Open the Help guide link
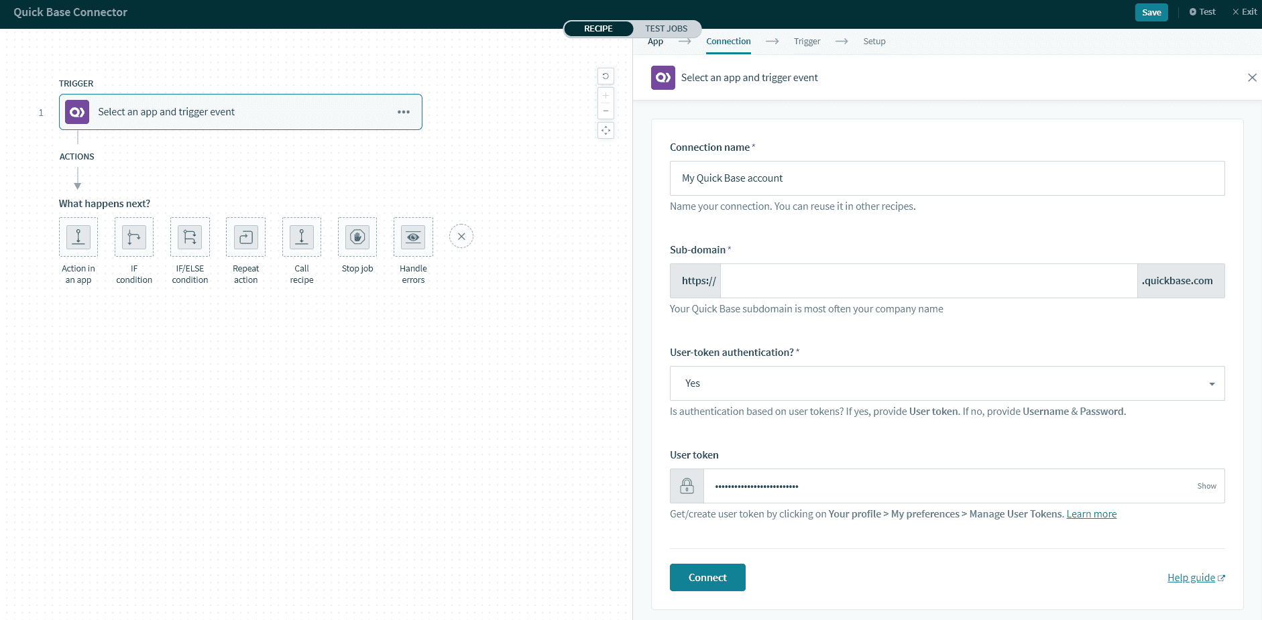Viewport: 1262px width, 620px height. 1191,577
